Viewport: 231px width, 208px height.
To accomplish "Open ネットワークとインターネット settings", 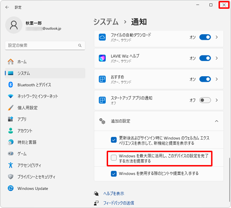I will click(38, 96).
